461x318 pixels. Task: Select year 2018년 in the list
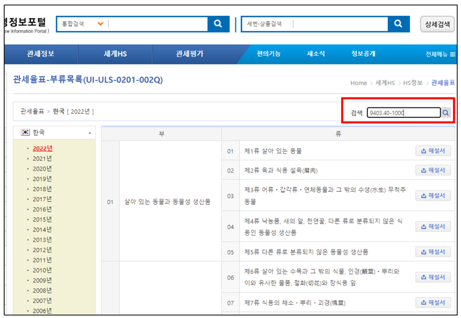pyautogui.click(x=42, y=189)
